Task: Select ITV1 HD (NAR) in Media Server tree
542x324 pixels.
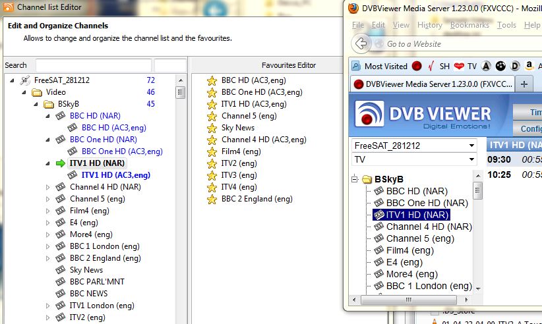Action: click(x=417, y=215)
